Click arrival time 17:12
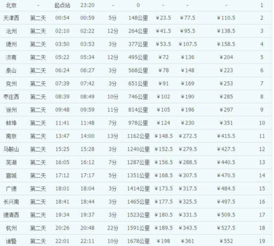Screen dimensions: 274x246 tap(62, 176)
